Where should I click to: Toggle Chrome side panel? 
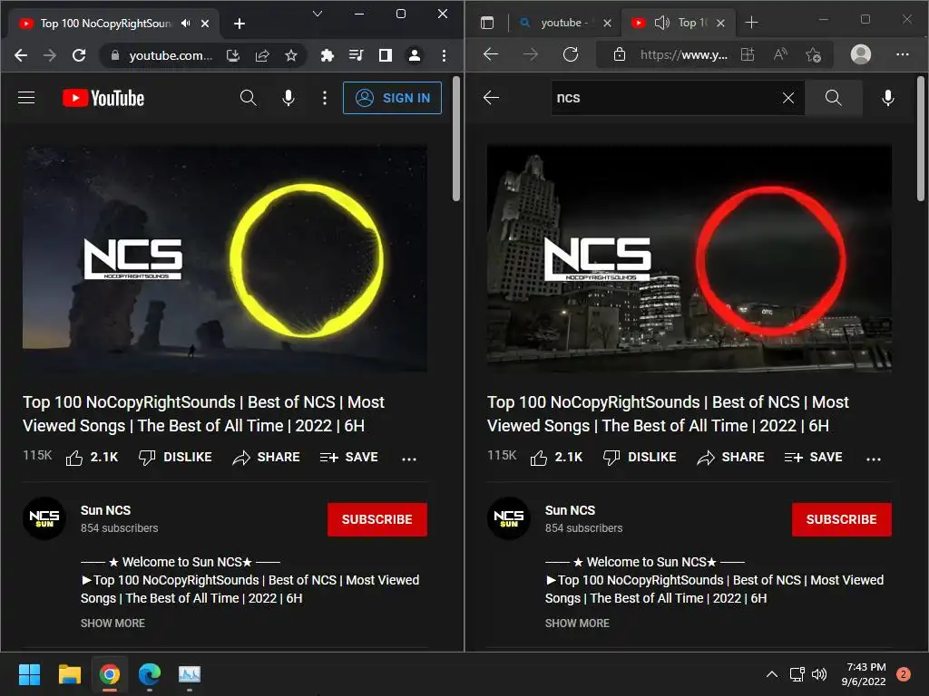(x=385, y=55)
